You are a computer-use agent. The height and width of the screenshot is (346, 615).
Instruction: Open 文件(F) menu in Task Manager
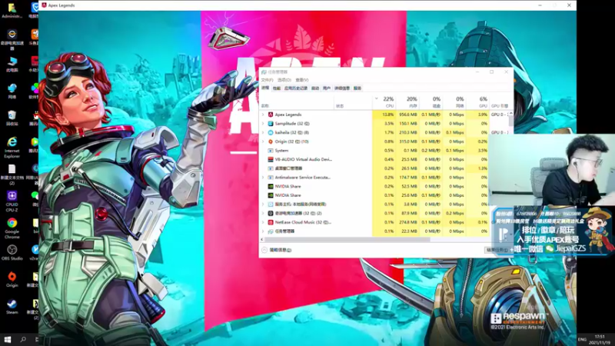pyautogui.click(x=267, y=80)
